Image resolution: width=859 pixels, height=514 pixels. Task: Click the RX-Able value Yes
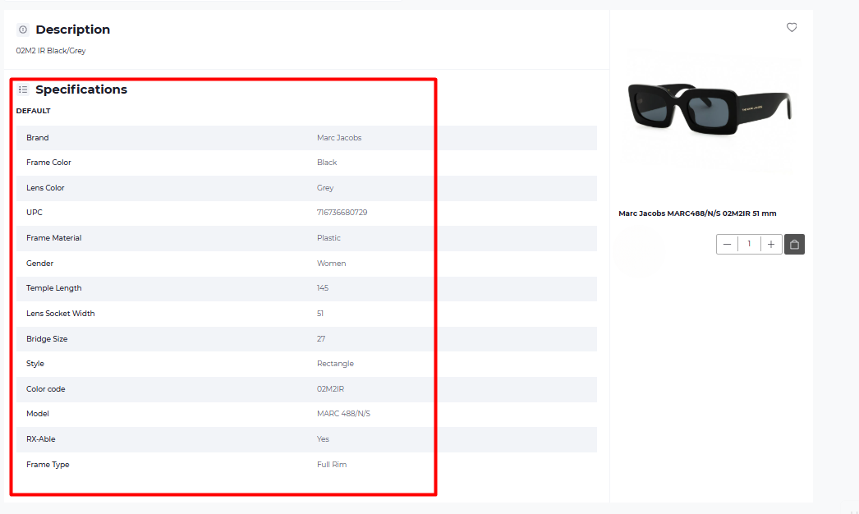[323, 439]
